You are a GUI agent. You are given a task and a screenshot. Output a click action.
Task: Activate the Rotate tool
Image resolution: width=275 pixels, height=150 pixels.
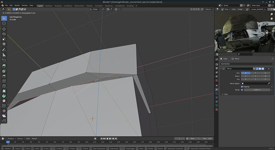coord(4,34)
